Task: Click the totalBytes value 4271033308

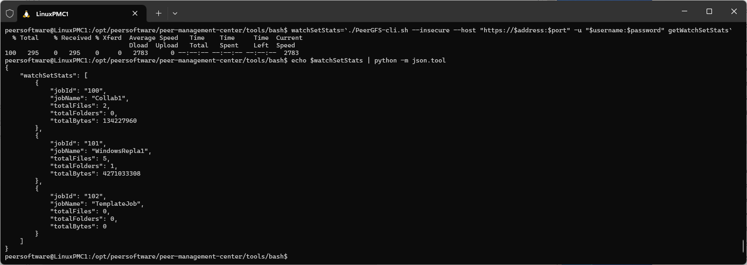Action: click(121, 173)
